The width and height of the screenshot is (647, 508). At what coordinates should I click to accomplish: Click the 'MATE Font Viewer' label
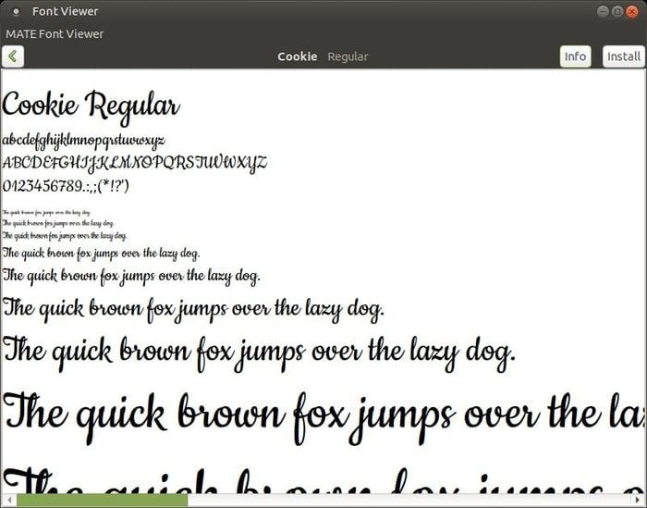click(x=55, y=34)
